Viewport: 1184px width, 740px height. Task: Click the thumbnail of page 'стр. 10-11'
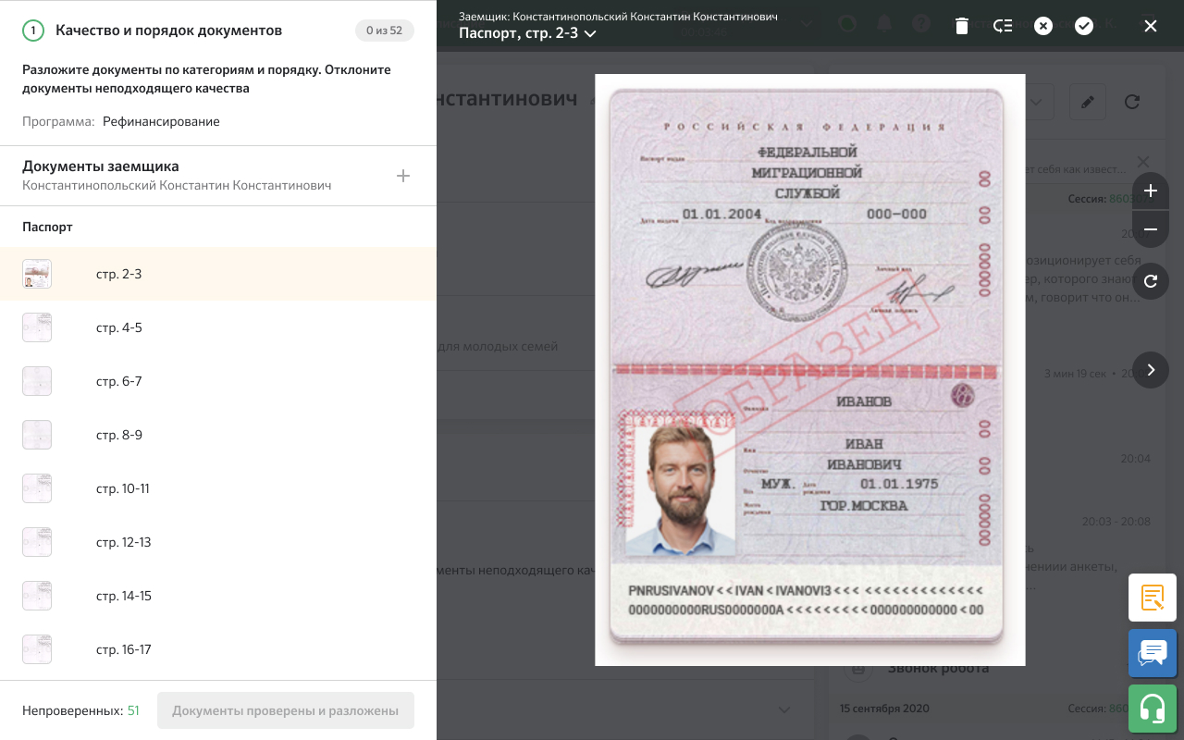pos(37,488)
